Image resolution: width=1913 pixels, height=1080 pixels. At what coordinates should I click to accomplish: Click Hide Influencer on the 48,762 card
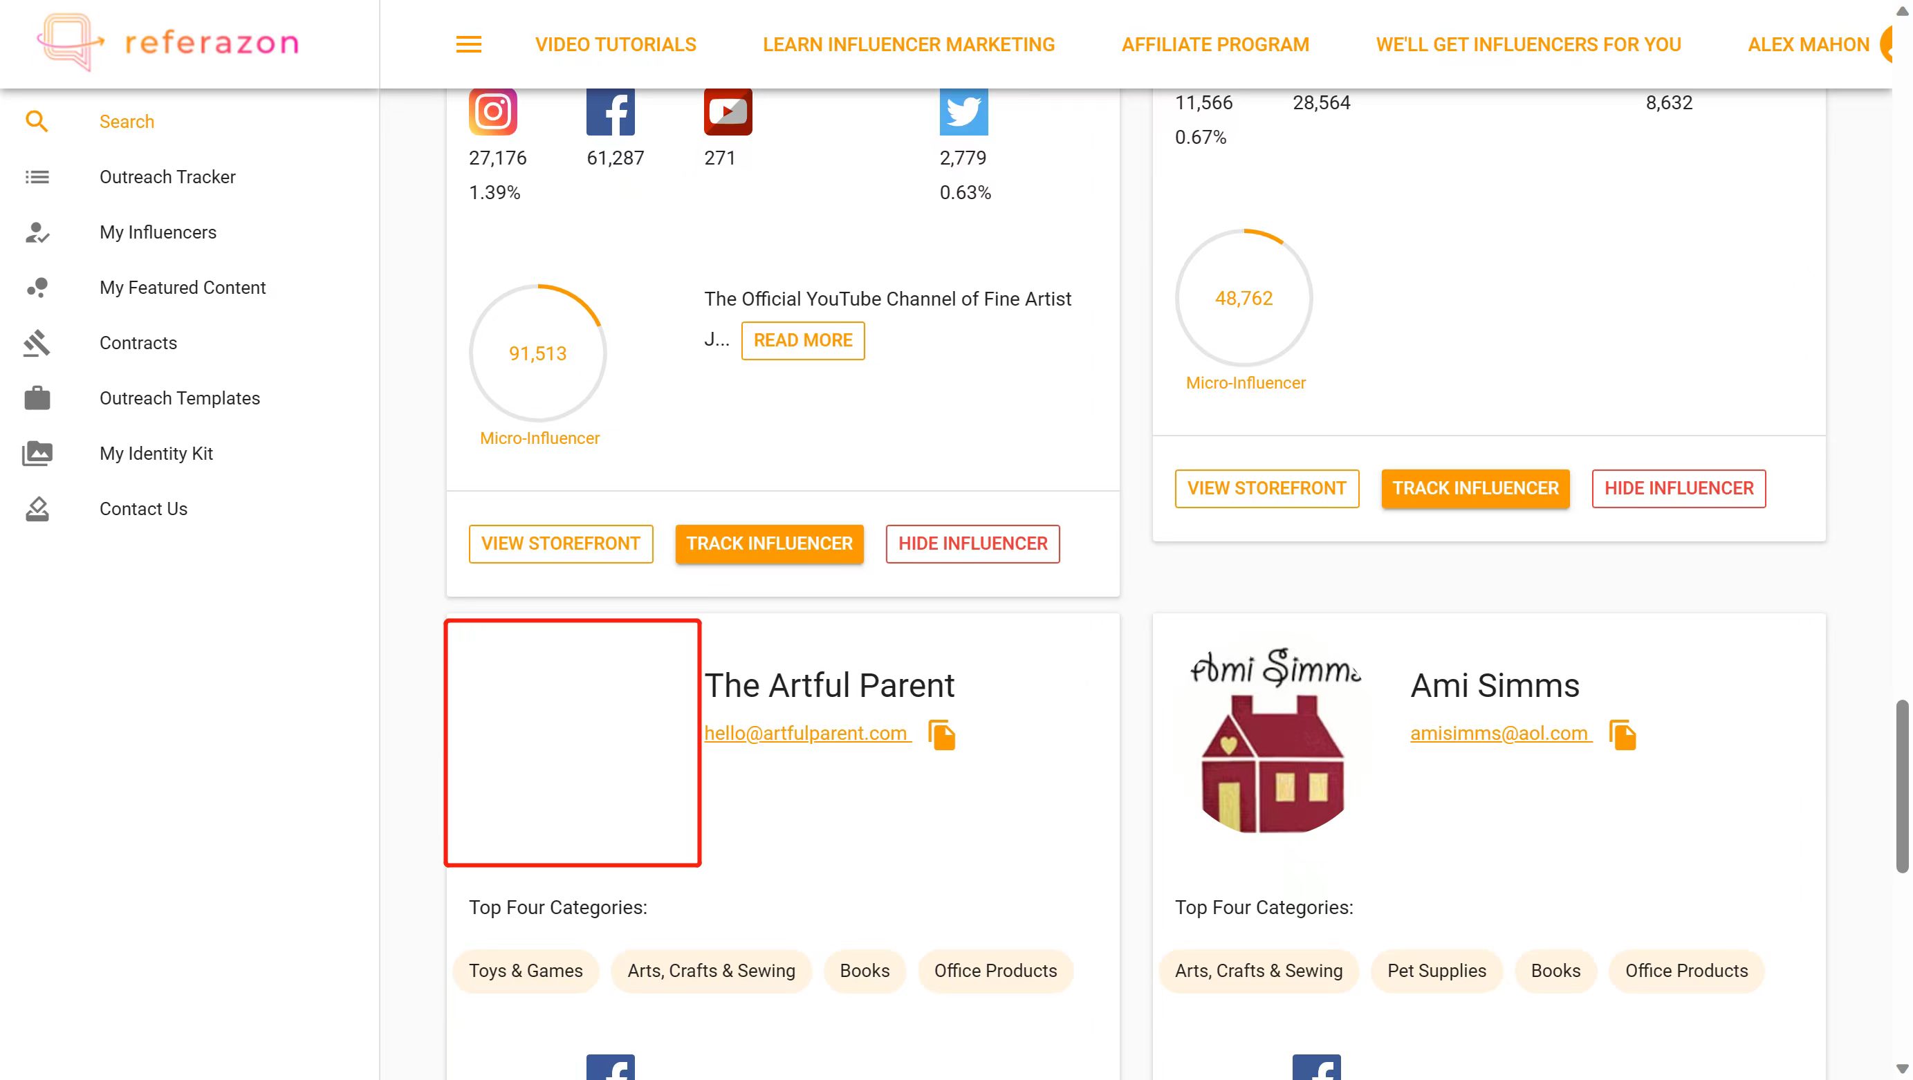[1679, 488]
